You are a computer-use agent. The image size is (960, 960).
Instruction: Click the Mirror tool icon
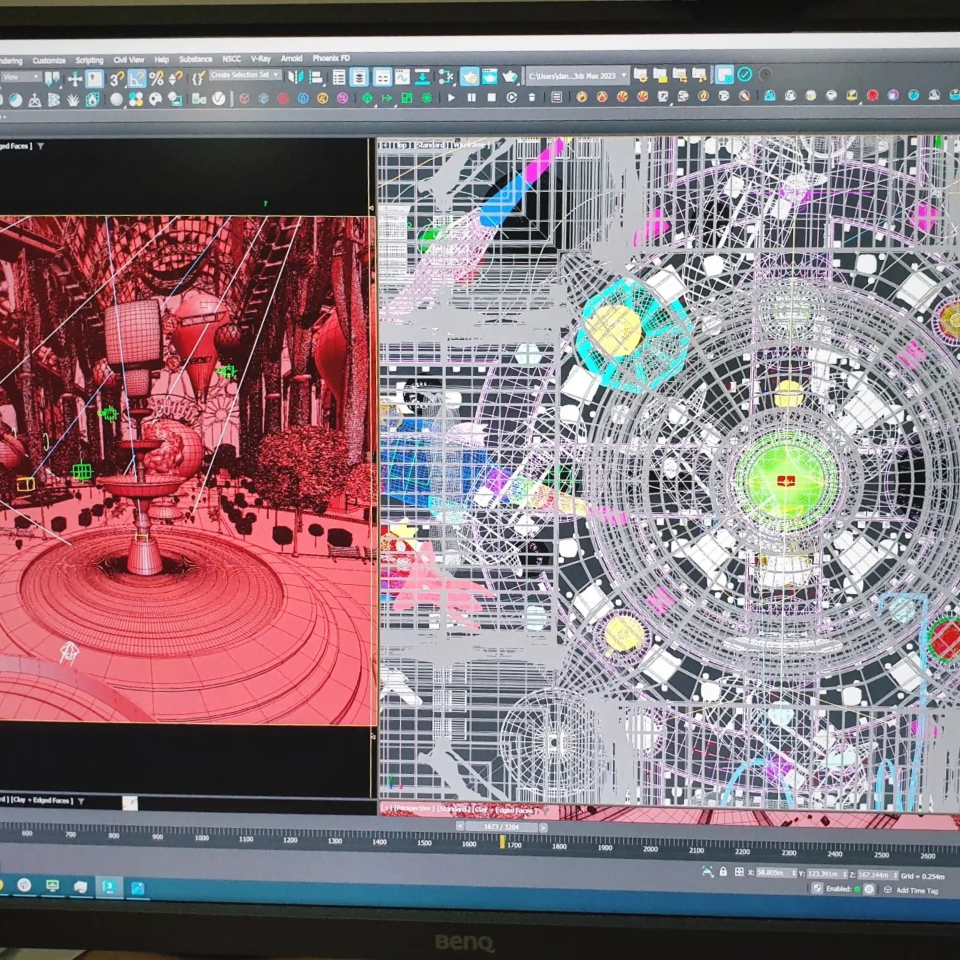pos(295,77)
